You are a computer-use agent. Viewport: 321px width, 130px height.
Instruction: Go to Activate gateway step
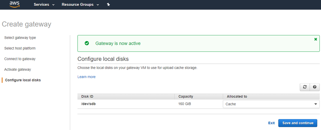(x=17, y=70)
